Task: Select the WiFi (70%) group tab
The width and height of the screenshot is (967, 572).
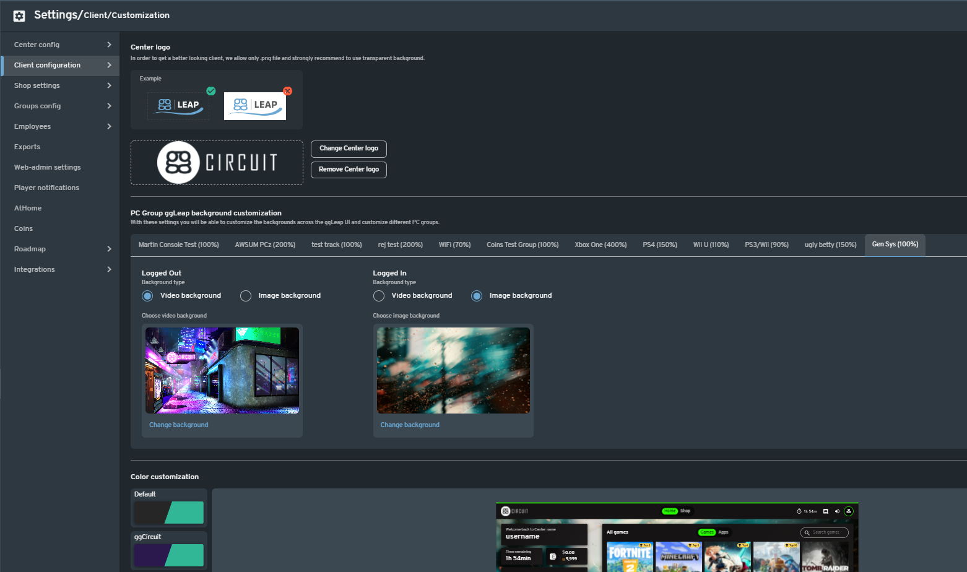Action: [x=454, y=245]
